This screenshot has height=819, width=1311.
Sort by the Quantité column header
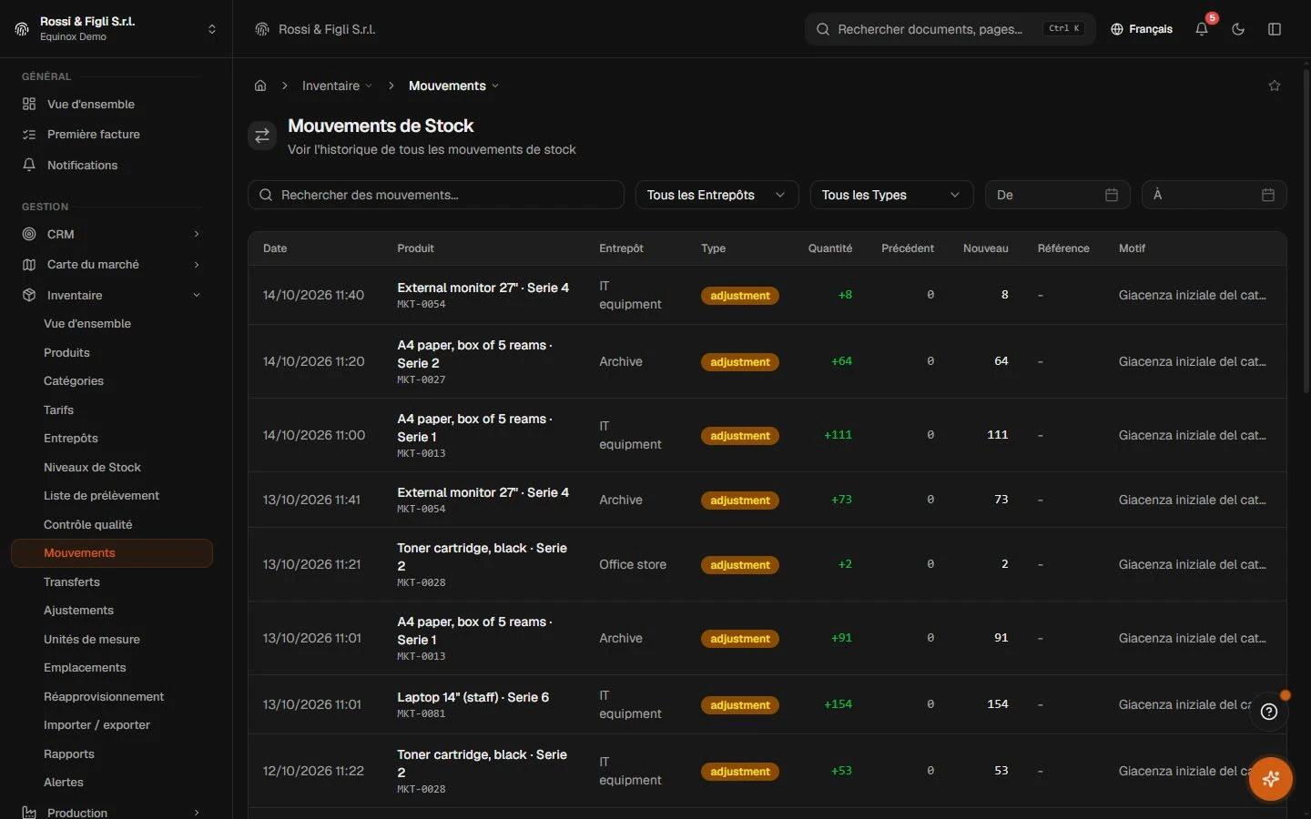[830, 248]
